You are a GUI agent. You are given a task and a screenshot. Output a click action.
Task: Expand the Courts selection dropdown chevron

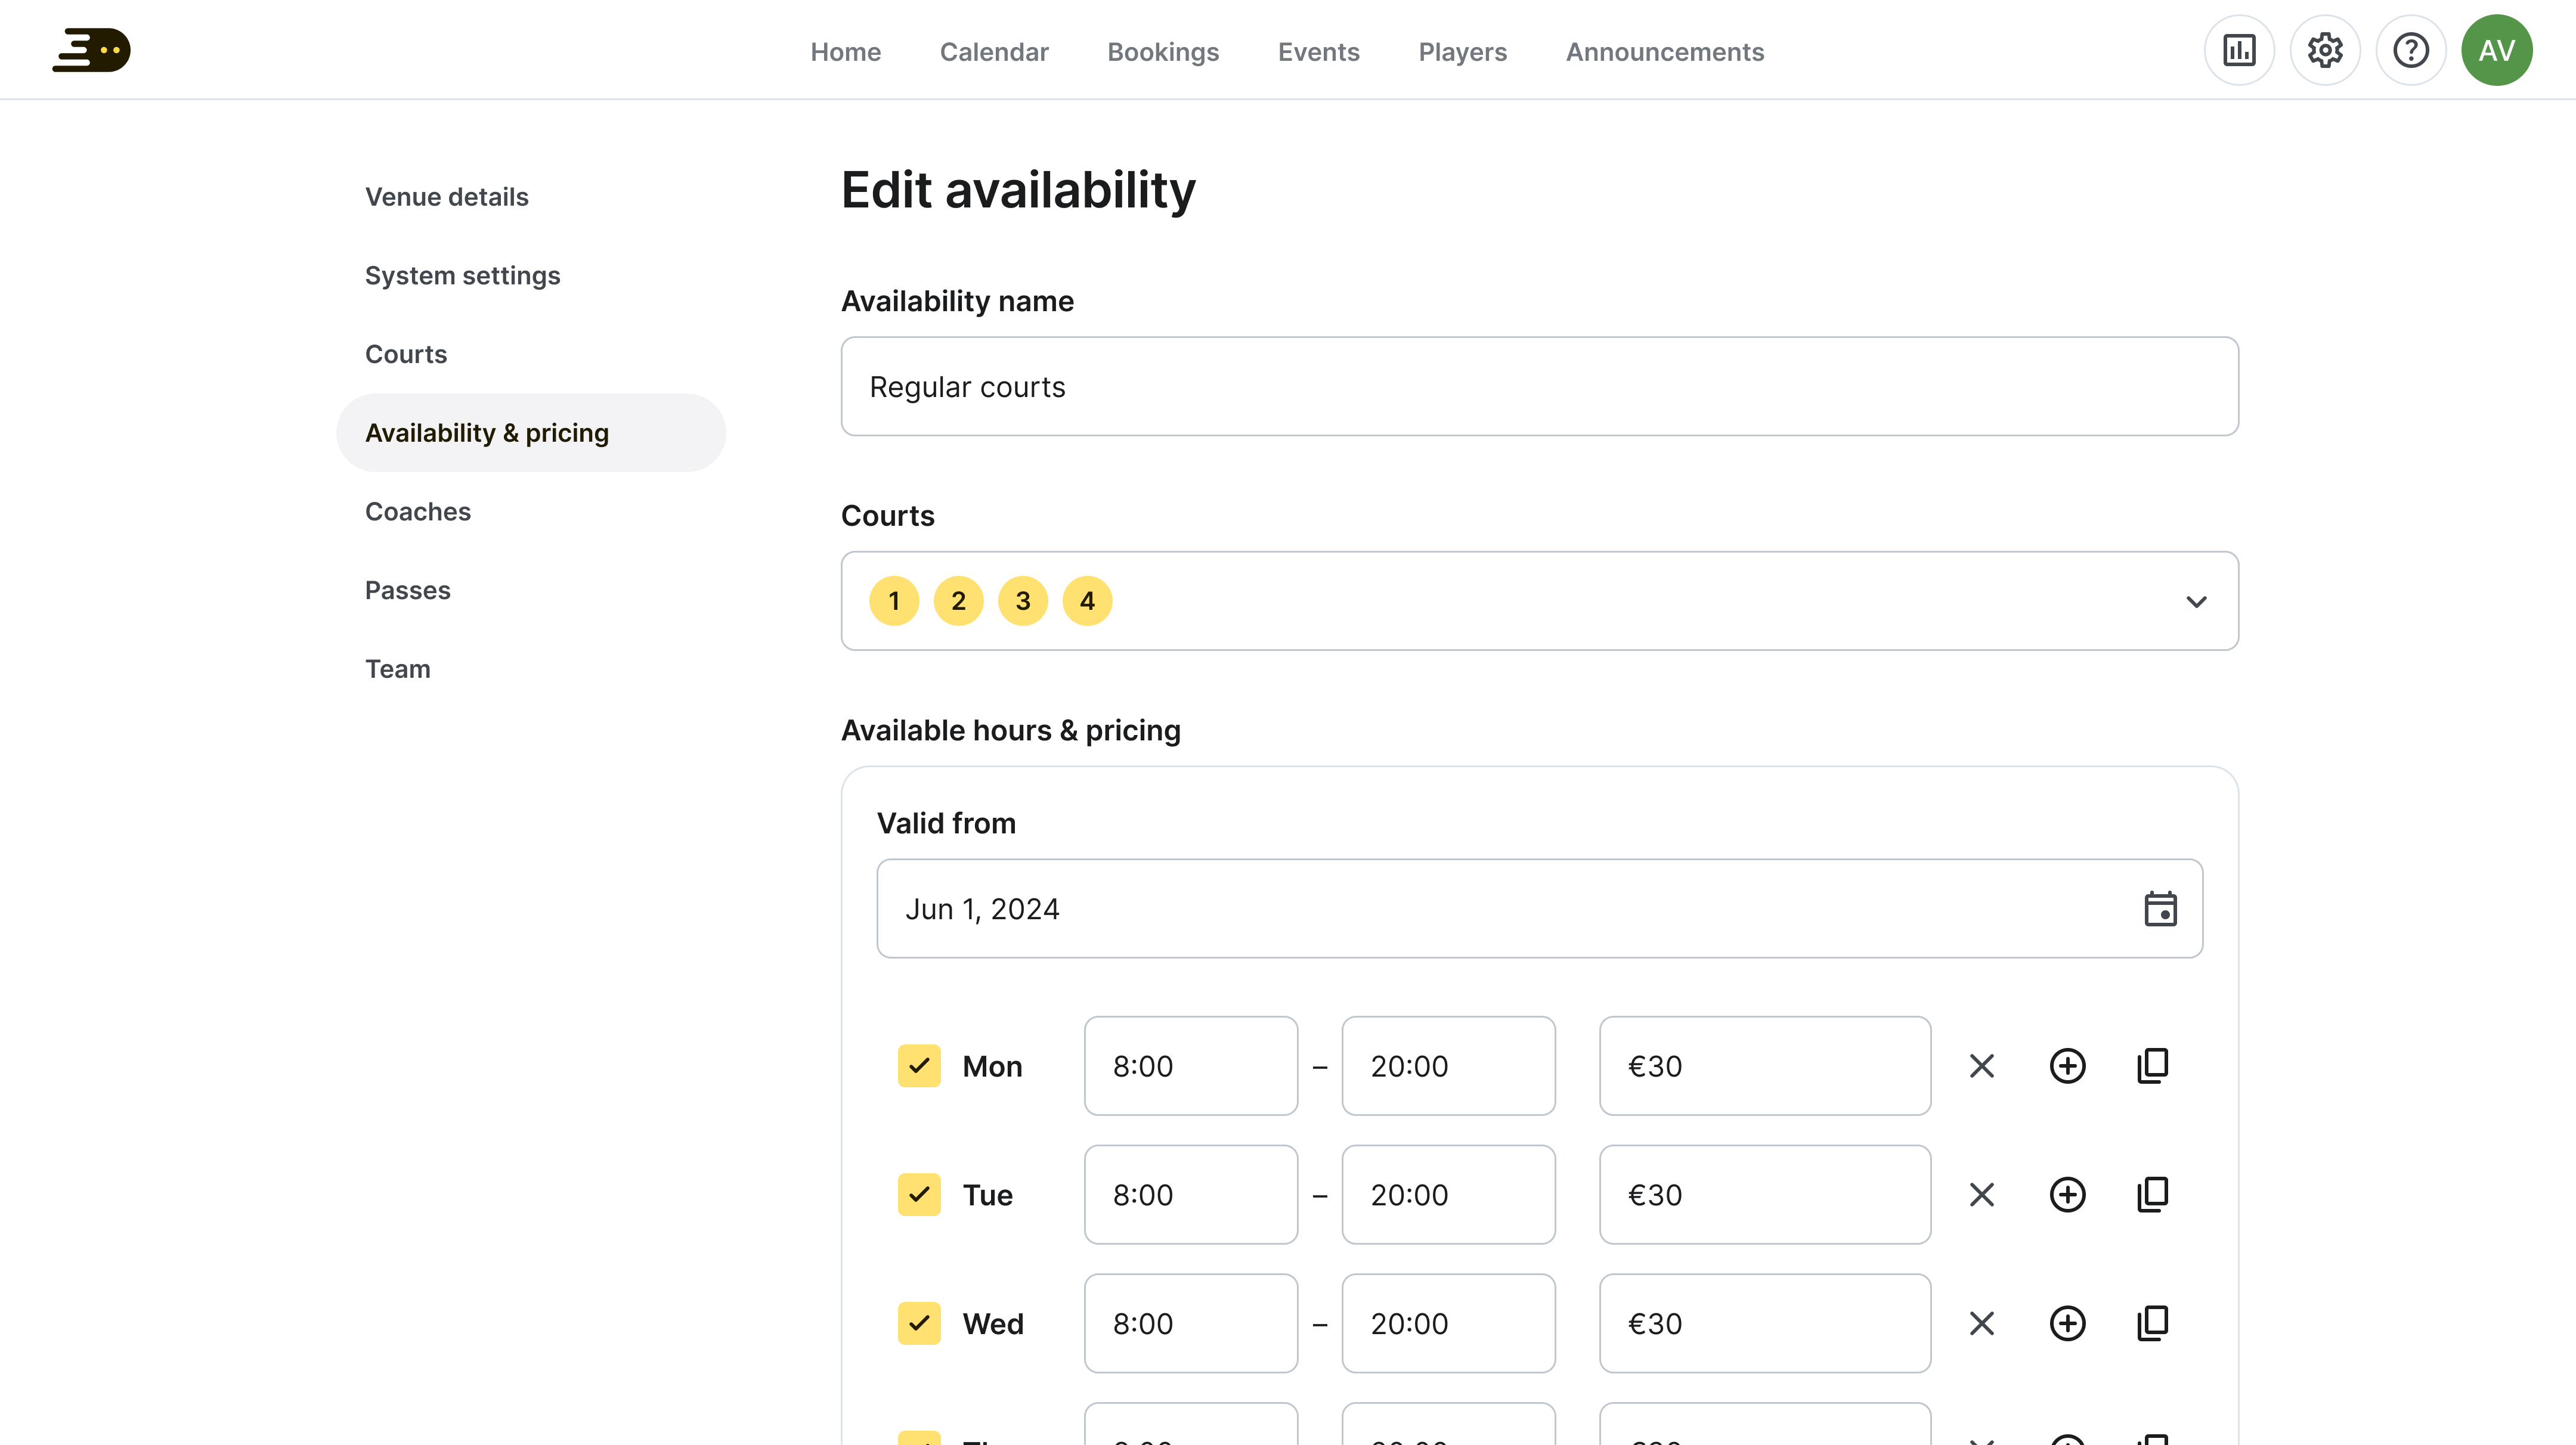point(2196,601)
